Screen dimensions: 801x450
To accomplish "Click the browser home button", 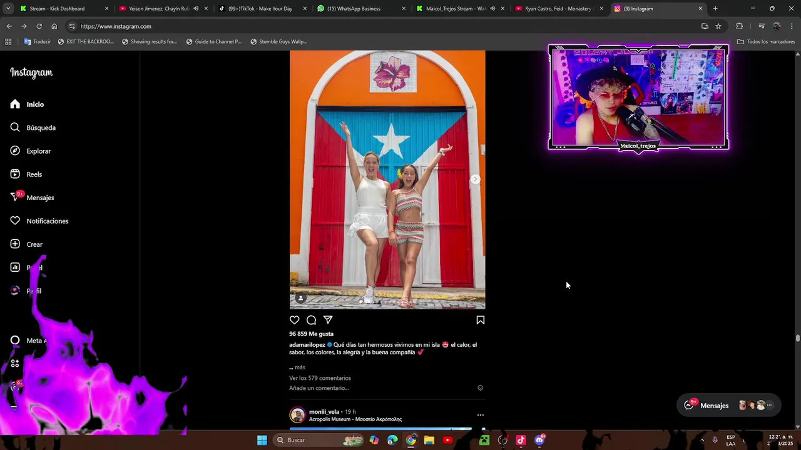I will click(x=54, y=26).
